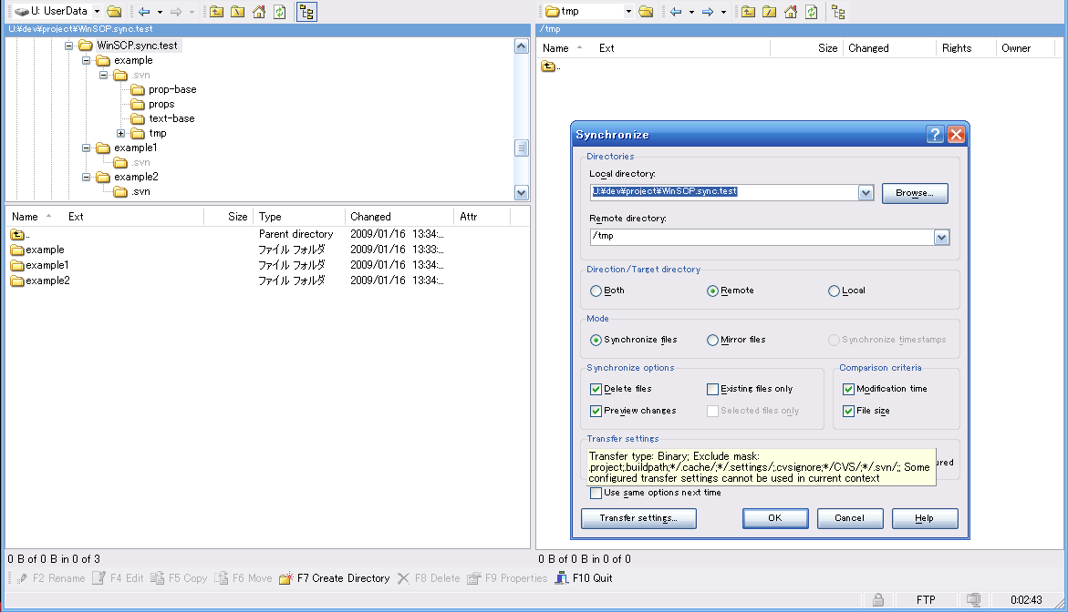1068x612 pixels.
Task: Enable Existing files only checkbox
Action: [713, 390]
